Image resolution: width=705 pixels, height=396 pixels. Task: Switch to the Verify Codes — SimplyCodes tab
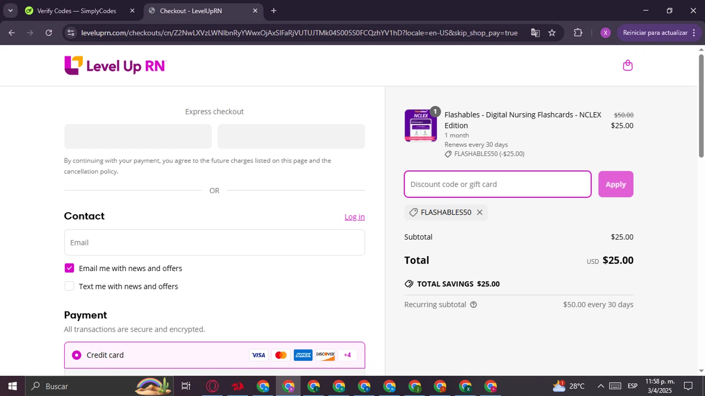click(78, 11)
